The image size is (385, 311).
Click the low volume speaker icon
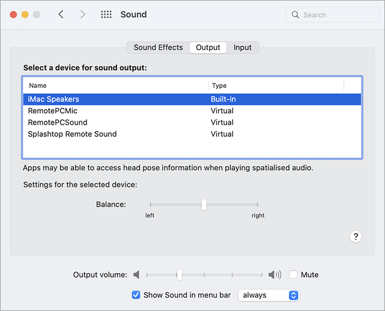(x=136, y=275)
